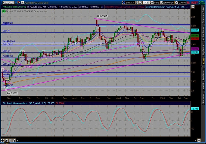Image resolution: width=206 pixels, height=144 pixels.
Task: Open the Big Buttons side tab
Action: pyautogui.click(x=203, y=49)
